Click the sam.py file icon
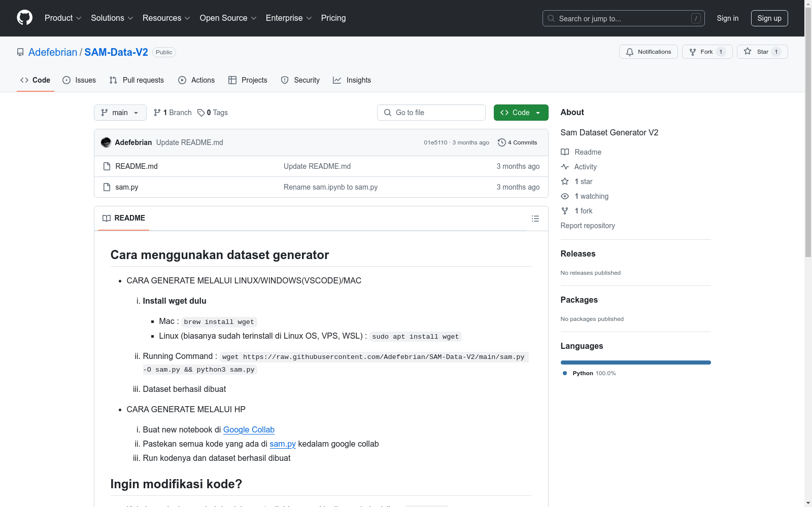 pos(107,187)
